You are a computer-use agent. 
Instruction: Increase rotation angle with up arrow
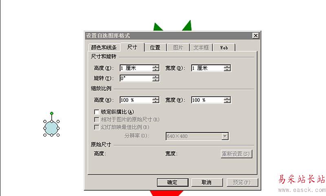[156, 77]
